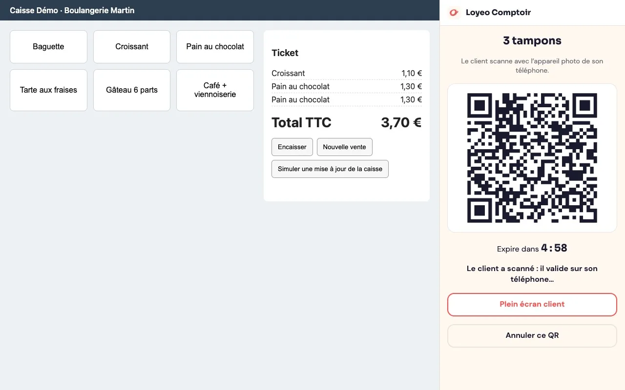
Task: Click the 3,70 € total amount
Action: [x=401, y=122]
